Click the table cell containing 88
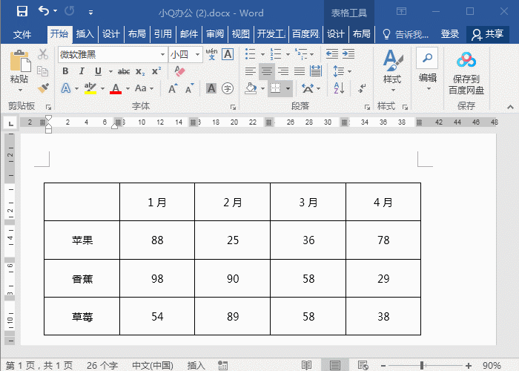The height and width of the screenshot is (371, 519). coord(157,240)
